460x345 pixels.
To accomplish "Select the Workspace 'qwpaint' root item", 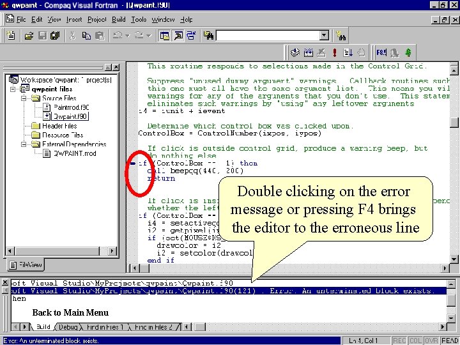I will pyautogui.click(x=66, y=79).
